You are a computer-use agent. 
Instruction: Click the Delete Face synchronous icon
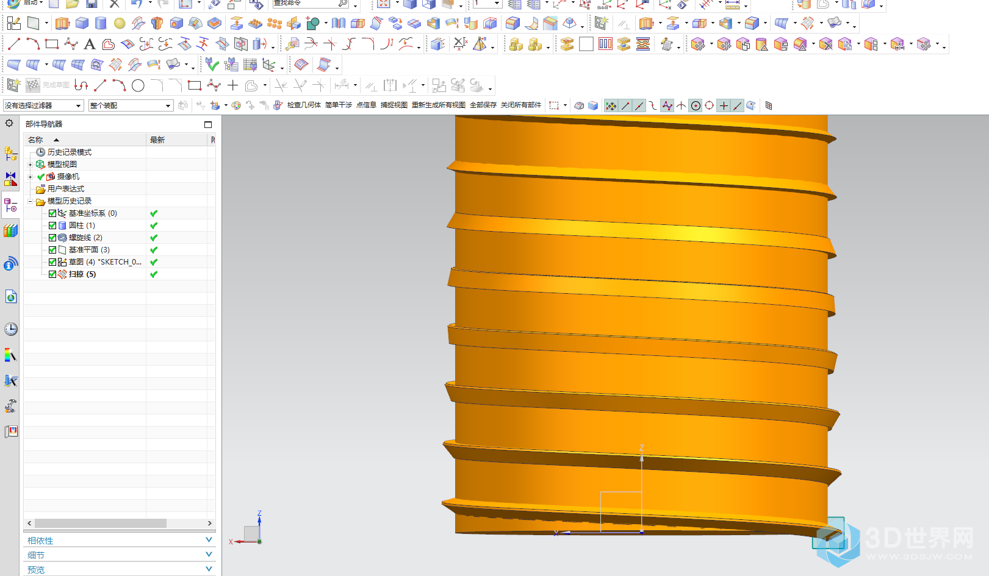[x=825, y=44]
